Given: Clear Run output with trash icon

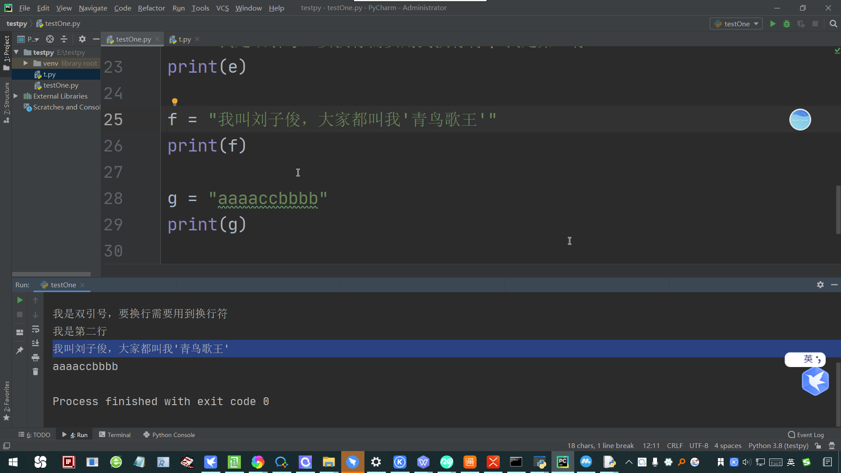Looking at the screenshot, I should 35,372.
